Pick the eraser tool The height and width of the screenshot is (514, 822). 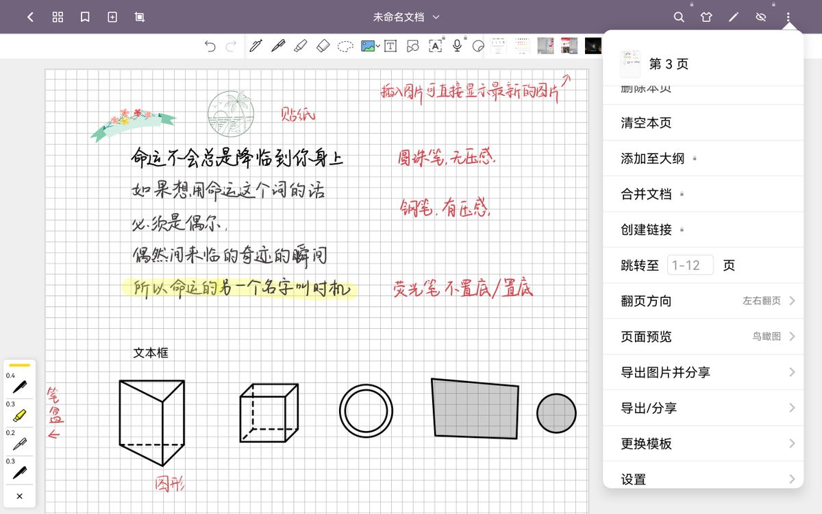pos(323,46)
